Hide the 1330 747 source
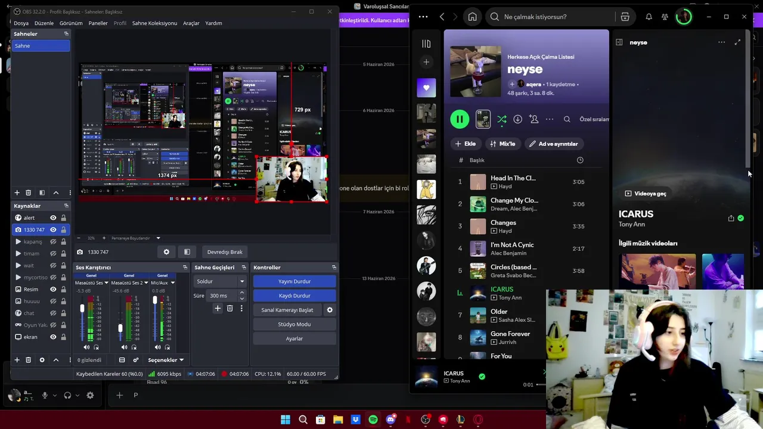This screenshot has width=763, height=429. tap(53, 230)
